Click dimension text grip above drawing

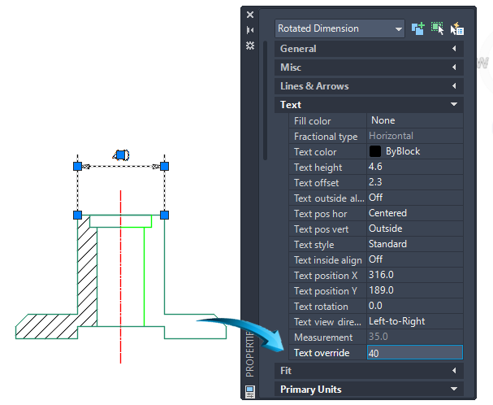tap(121, 155)
